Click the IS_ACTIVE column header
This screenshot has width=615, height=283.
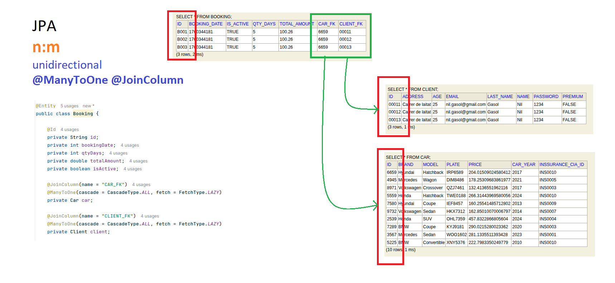[x=237, y=24]
